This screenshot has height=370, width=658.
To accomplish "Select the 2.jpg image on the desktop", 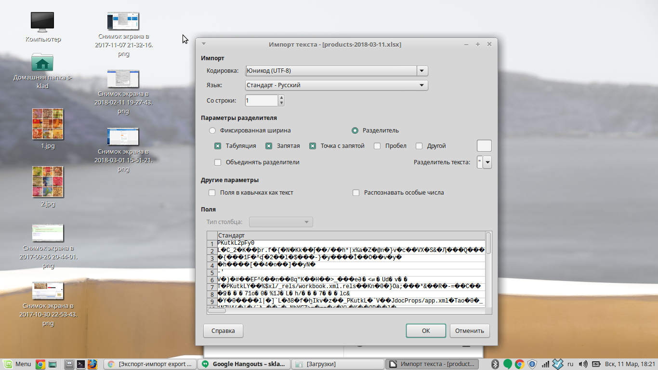I will (x=48, y=182).
